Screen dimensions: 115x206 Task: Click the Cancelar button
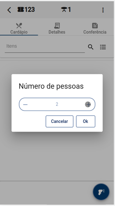pos(60,121)
